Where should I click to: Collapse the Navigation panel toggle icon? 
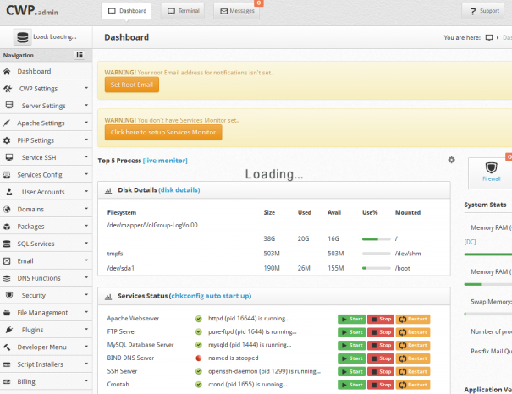click(80, 55)
